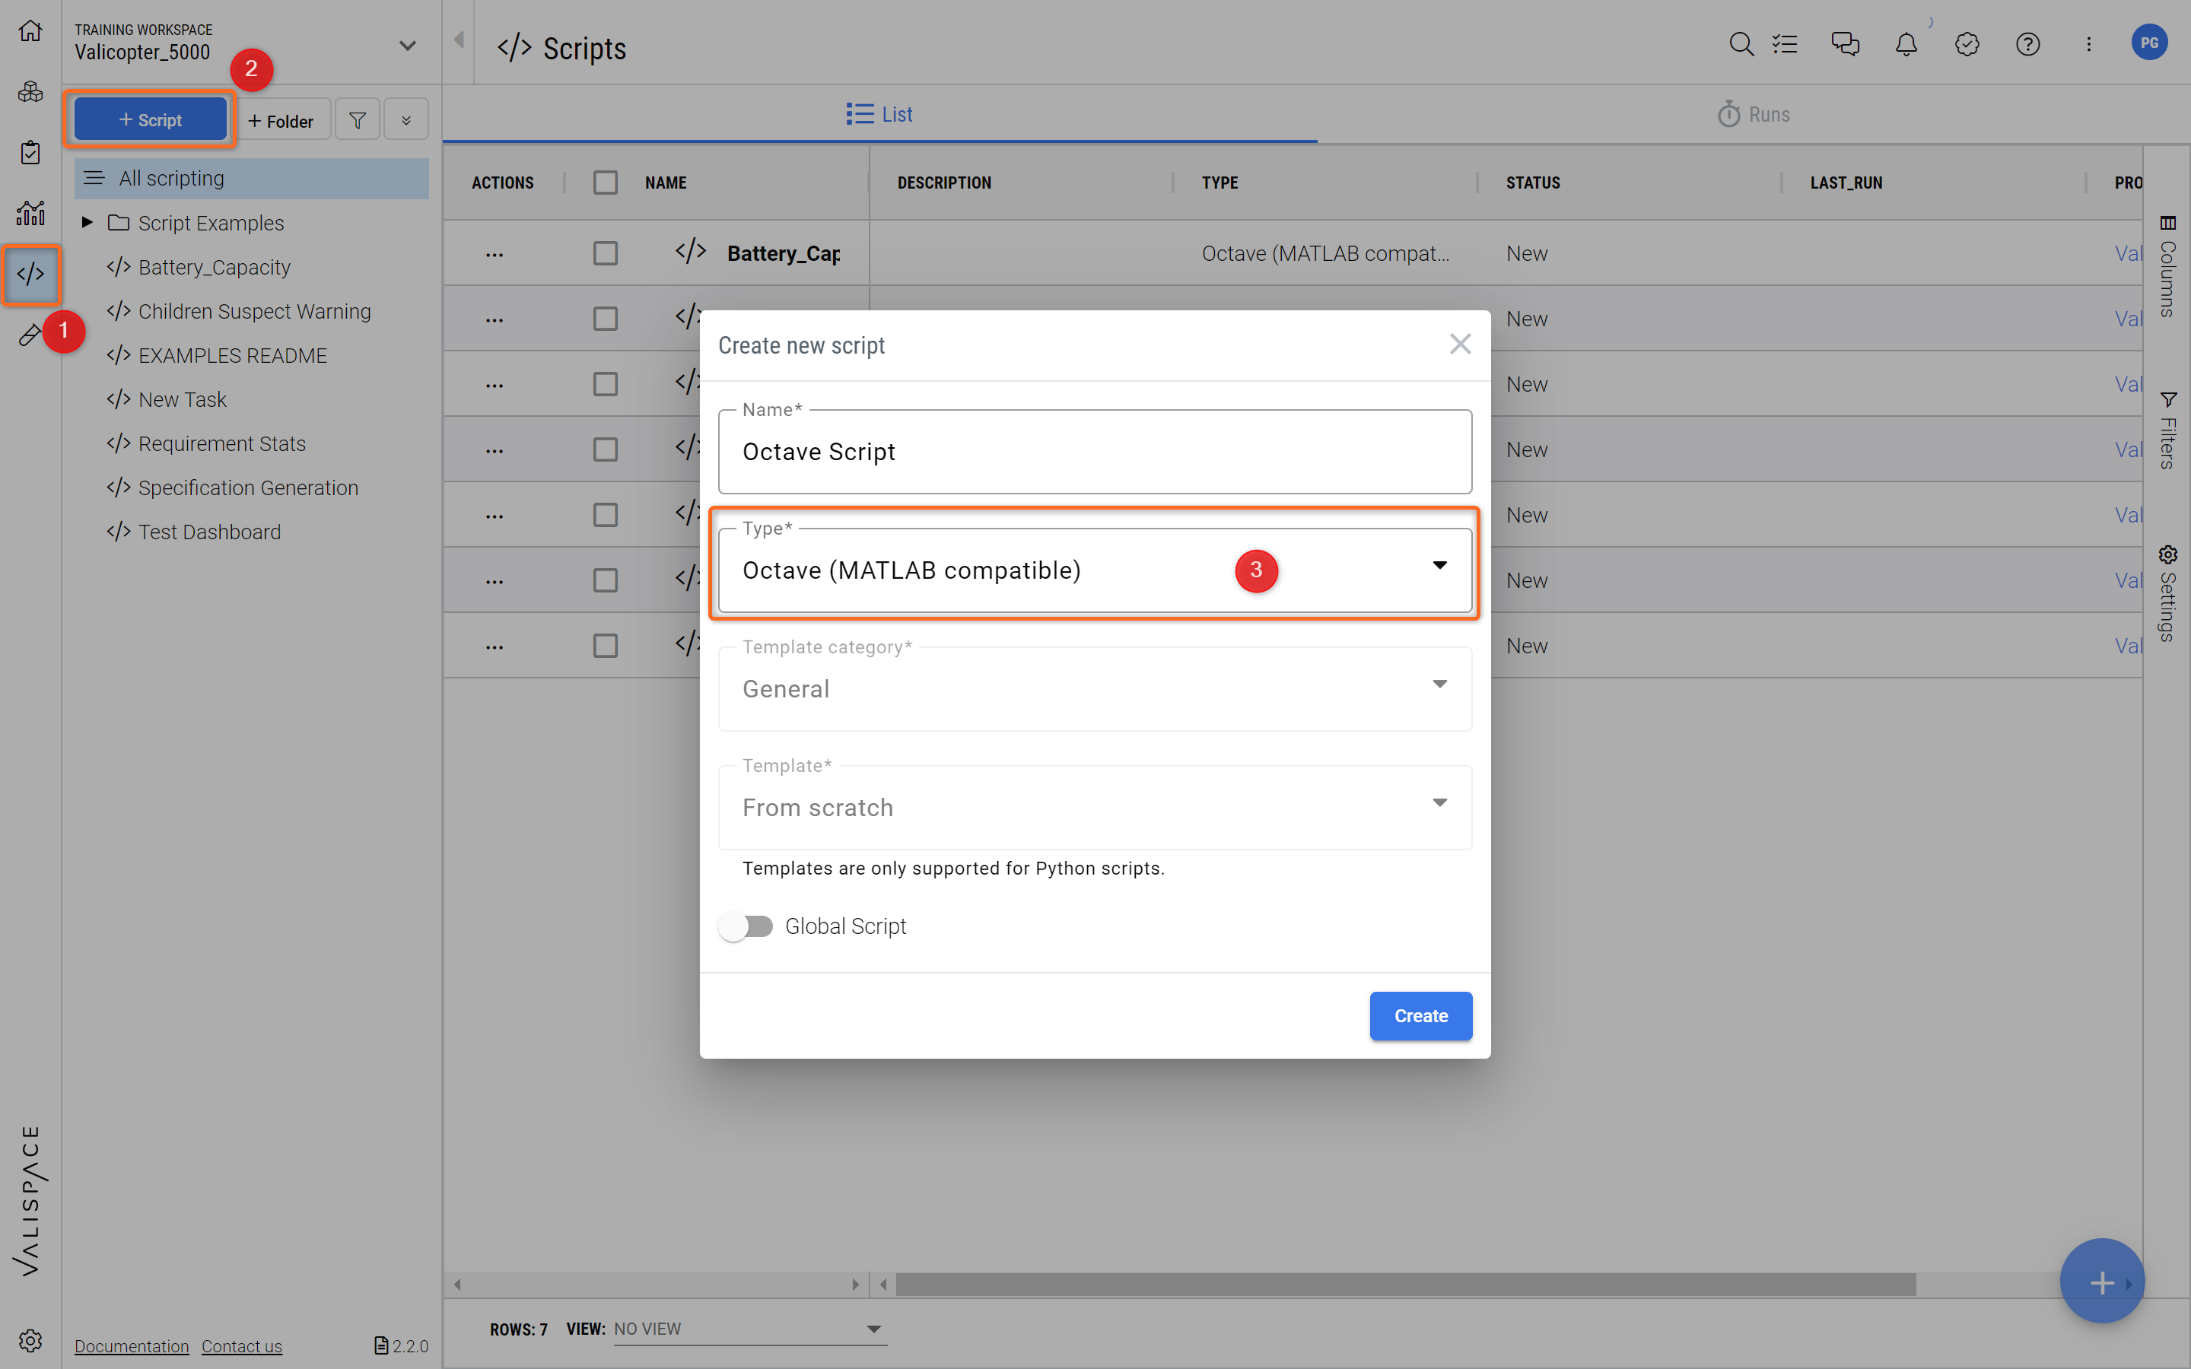
Task: Click the verified badge icon in header
Action: (x=1967, y=43)
